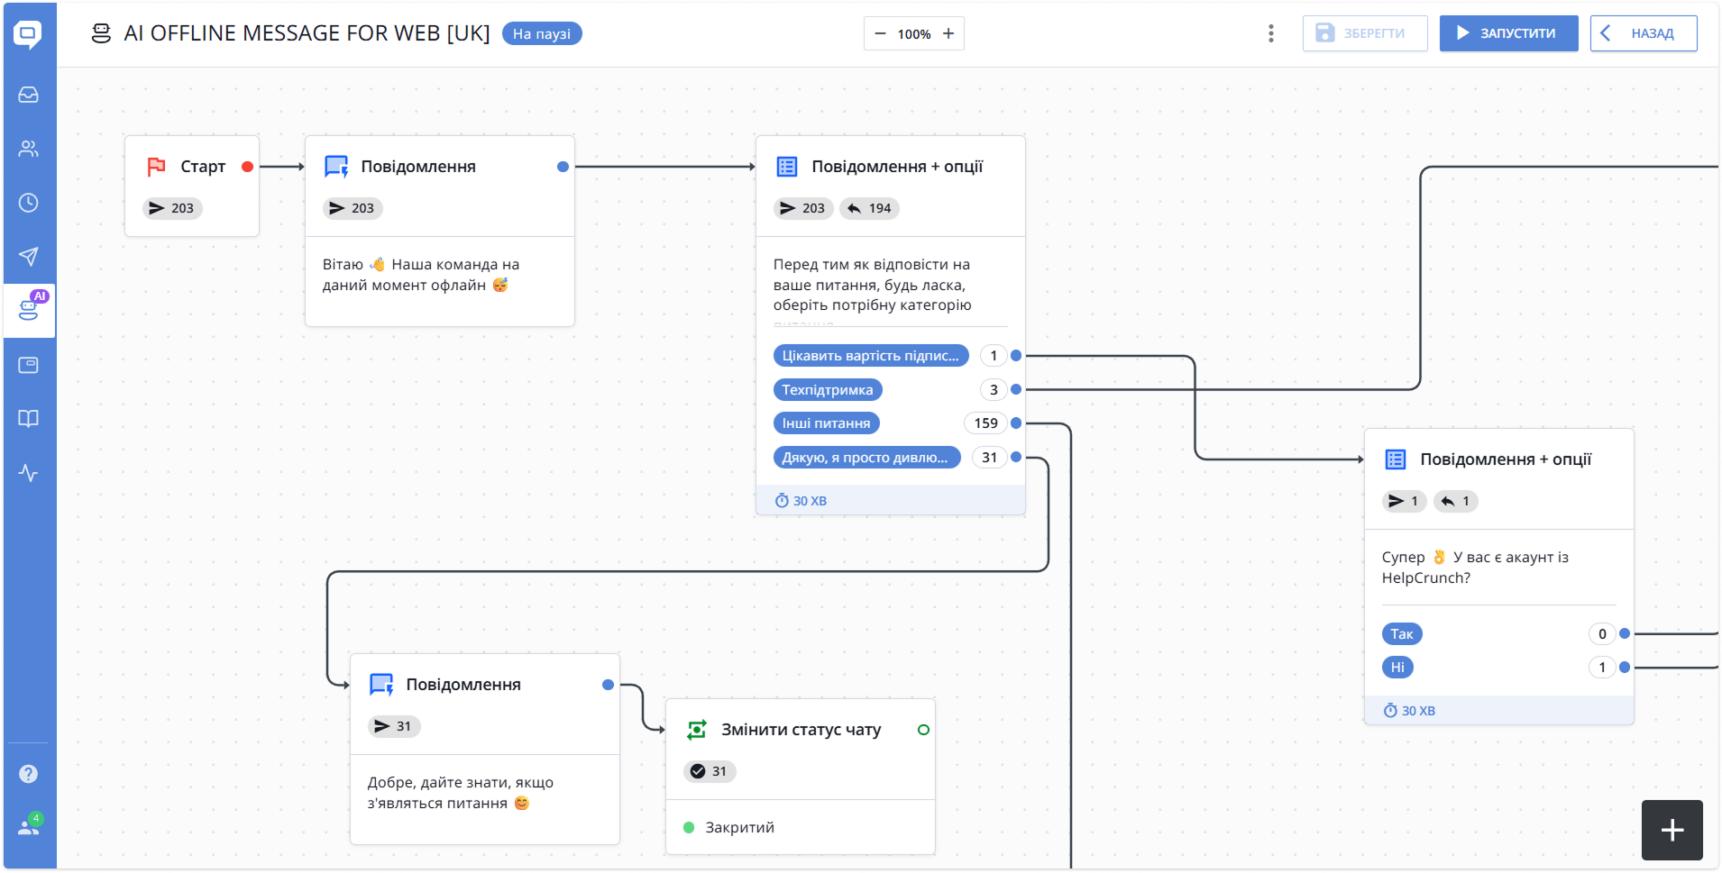Select the 'Так' option in the options node
The image size is (1722, 873).
pyautogui.click(x=1401, y=633)
